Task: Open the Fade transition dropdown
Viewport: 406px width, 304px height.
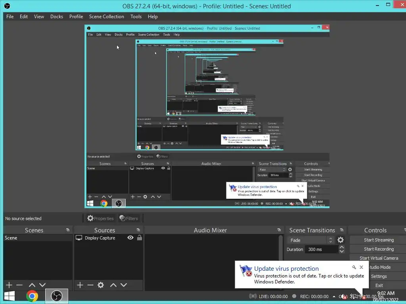Action: [310, 240]
